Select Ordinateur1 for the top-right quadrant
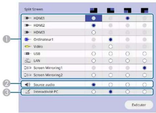Image resolution: width=156 pixels, height=113 pixels. [x=110, y=40]
